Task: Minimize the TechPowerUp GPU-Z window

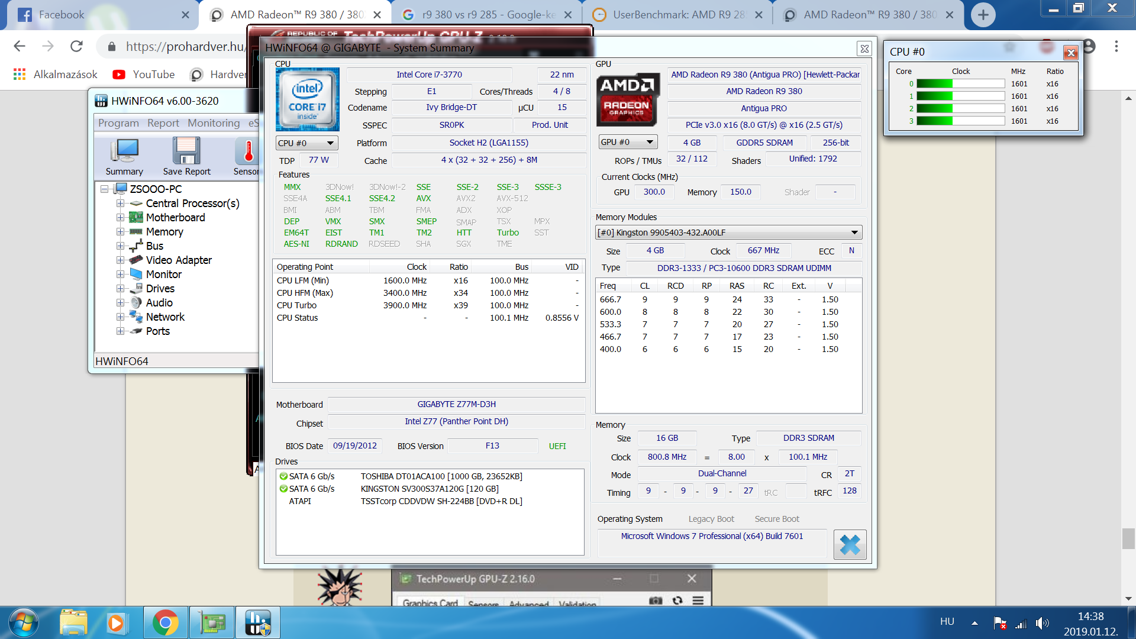Action: [x=617, y=579]
